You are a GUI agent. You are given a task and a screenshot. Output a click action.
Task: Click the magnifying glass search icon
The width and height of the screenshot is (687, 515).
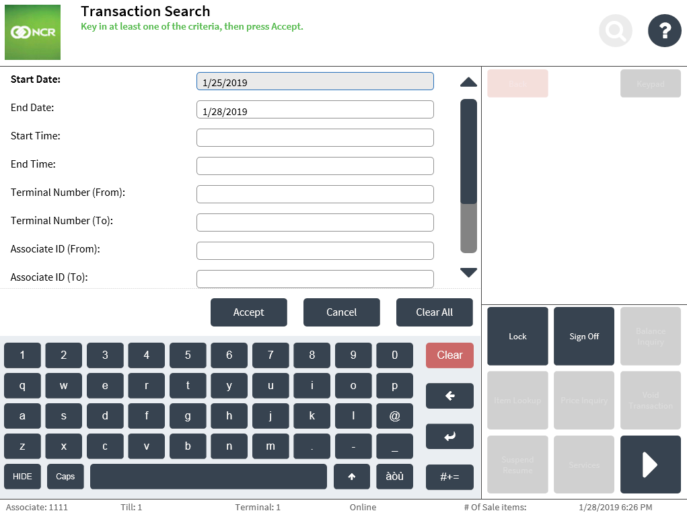(x=615, y=30)
